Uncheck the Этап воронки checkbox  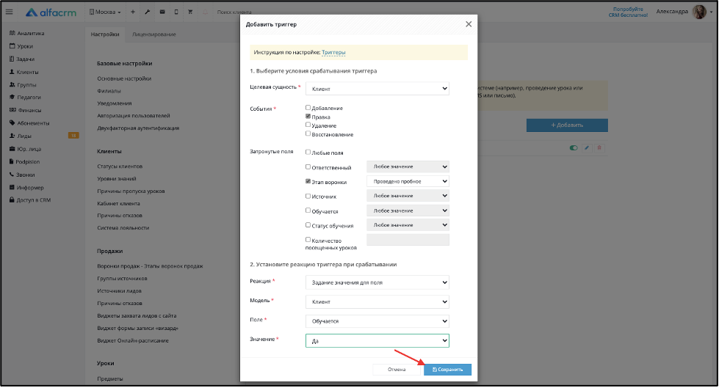[x=308, y=181]
